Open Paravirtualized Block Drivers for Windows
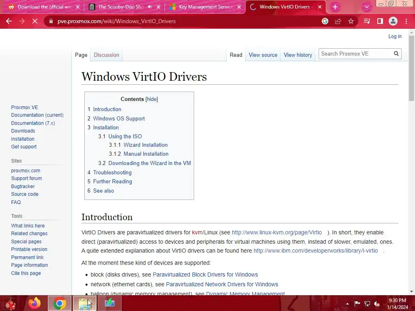 pos(205,275)
